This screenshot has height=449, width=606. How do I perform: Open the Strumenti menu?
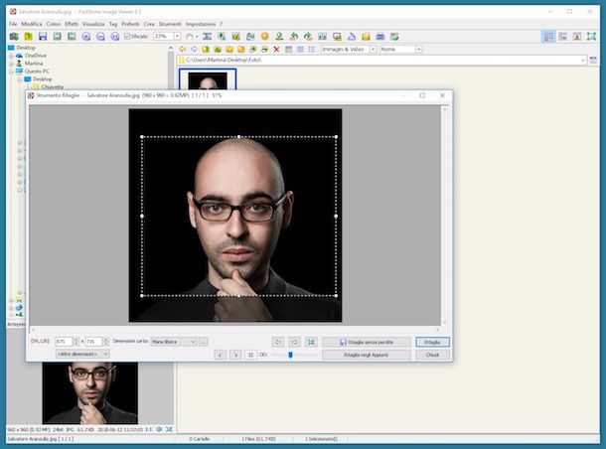click(x=170, y=24)
